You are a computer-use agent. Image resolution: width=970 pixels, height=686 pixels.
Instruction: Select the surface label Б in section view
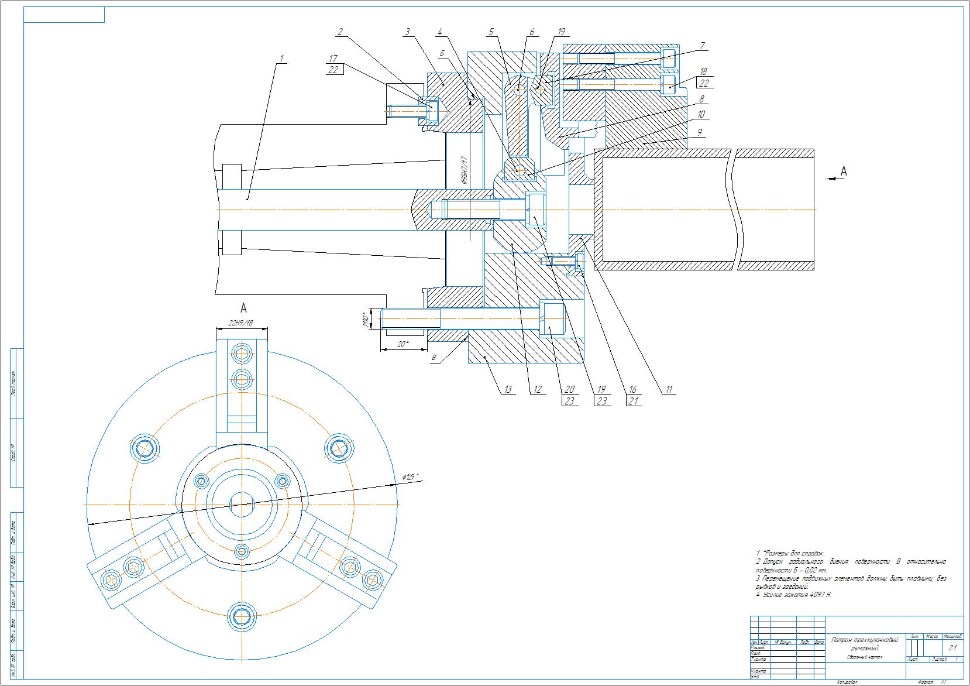point(442,54)
